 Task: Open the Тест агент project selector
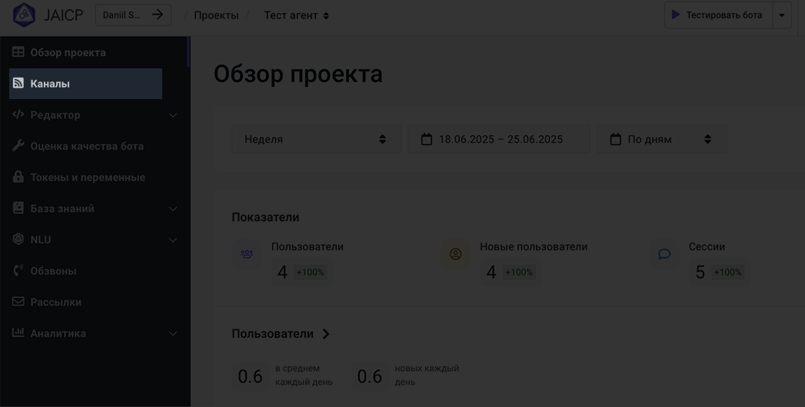tap(296, 15)
